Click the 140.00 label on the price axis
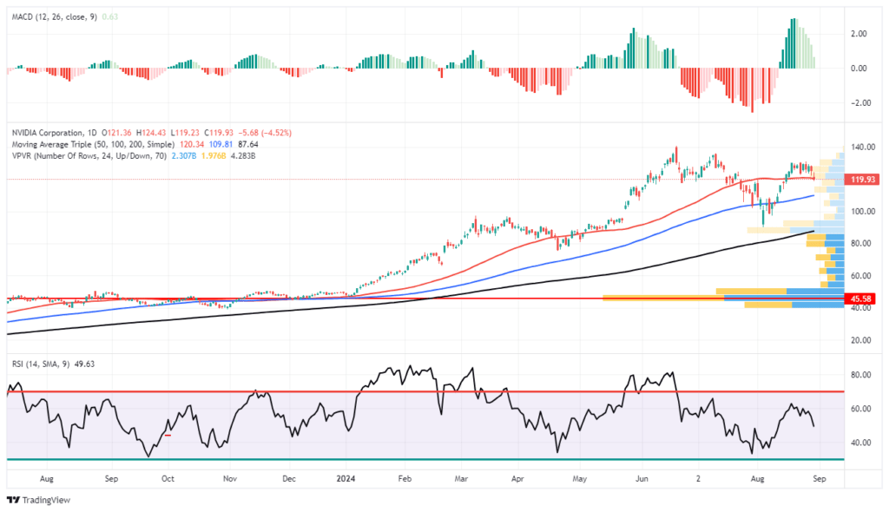This screenshot has width=889, height=512. 861,148
